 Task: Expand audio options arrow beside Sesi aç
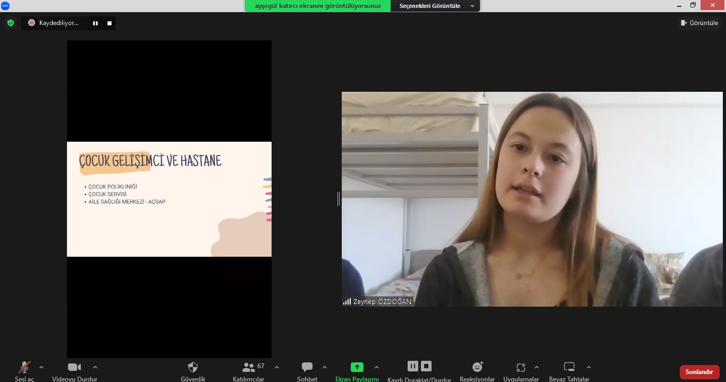coord(41,367)
